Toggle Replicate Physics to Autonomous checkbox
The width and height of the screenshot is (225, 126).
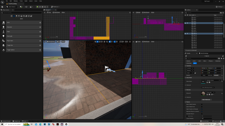(202, 111)
